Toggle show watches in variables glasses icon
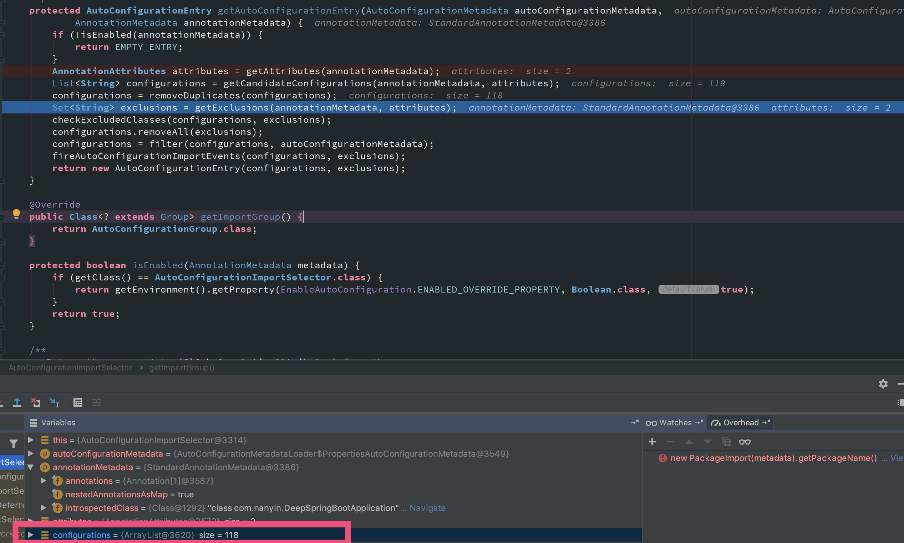904x543 pixels. (x=745, y=442)
